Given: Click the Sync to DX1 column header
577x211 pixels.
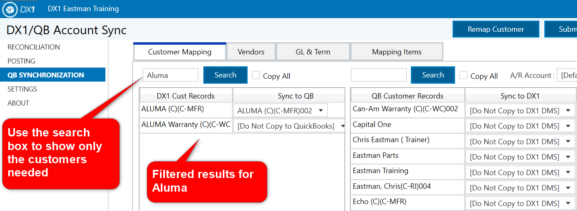Looking at the screenshot, I should tap(520, 96).
